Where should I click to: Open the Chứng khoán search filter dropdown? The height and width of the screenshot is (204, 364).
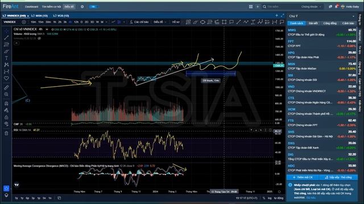311,7
